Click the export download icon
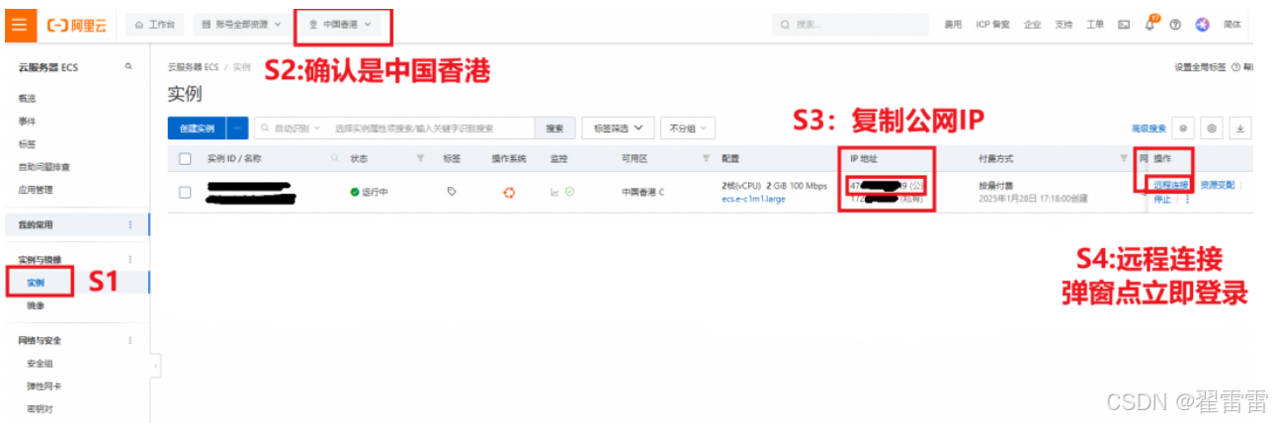 point(1240,128)
